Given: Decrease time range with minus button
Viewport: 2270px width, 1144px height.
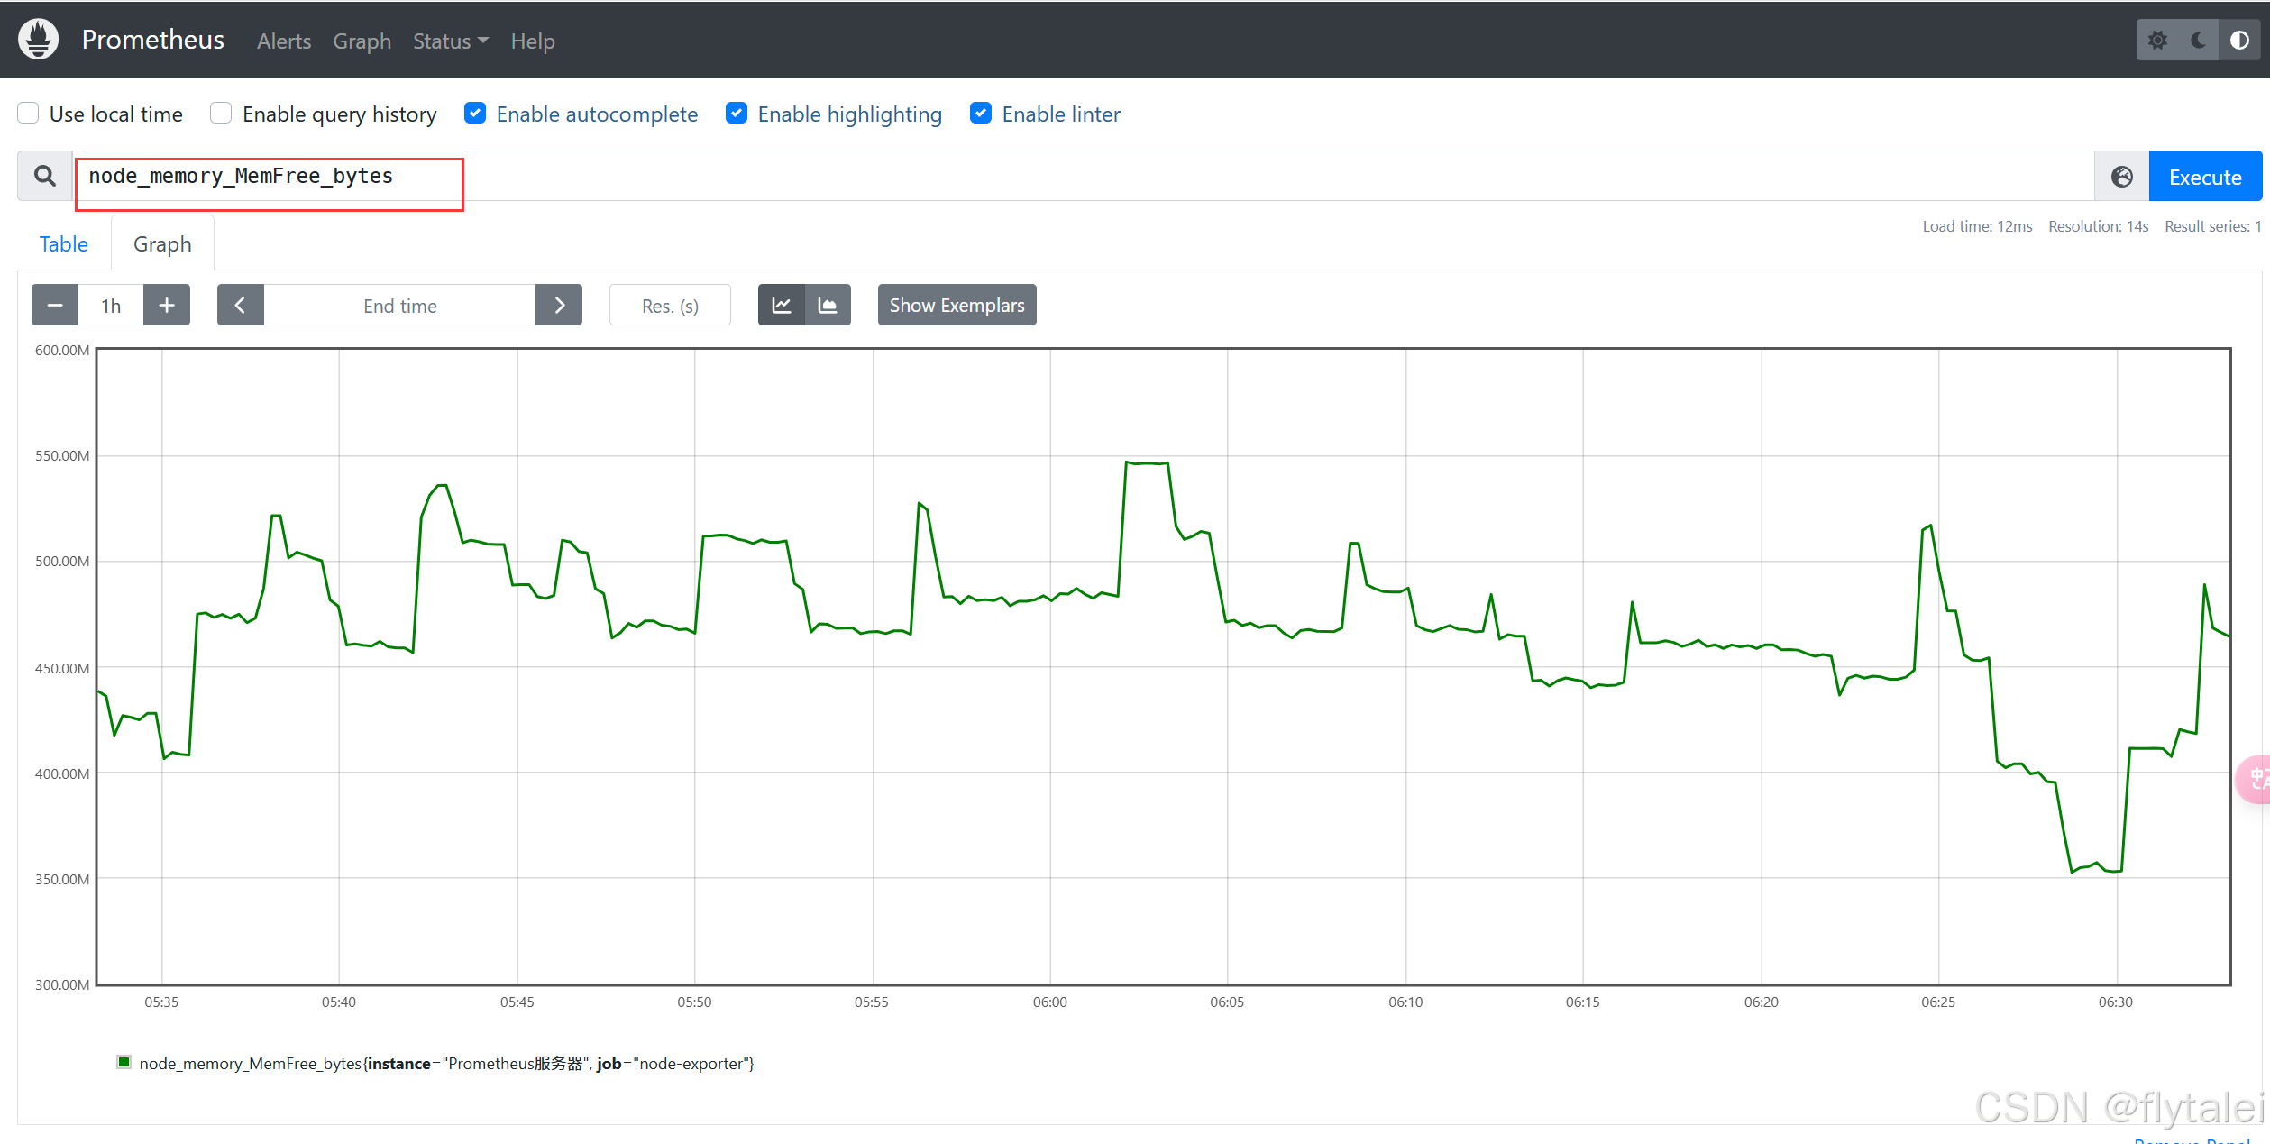Looking at the screenshot, I should (55, 306).
